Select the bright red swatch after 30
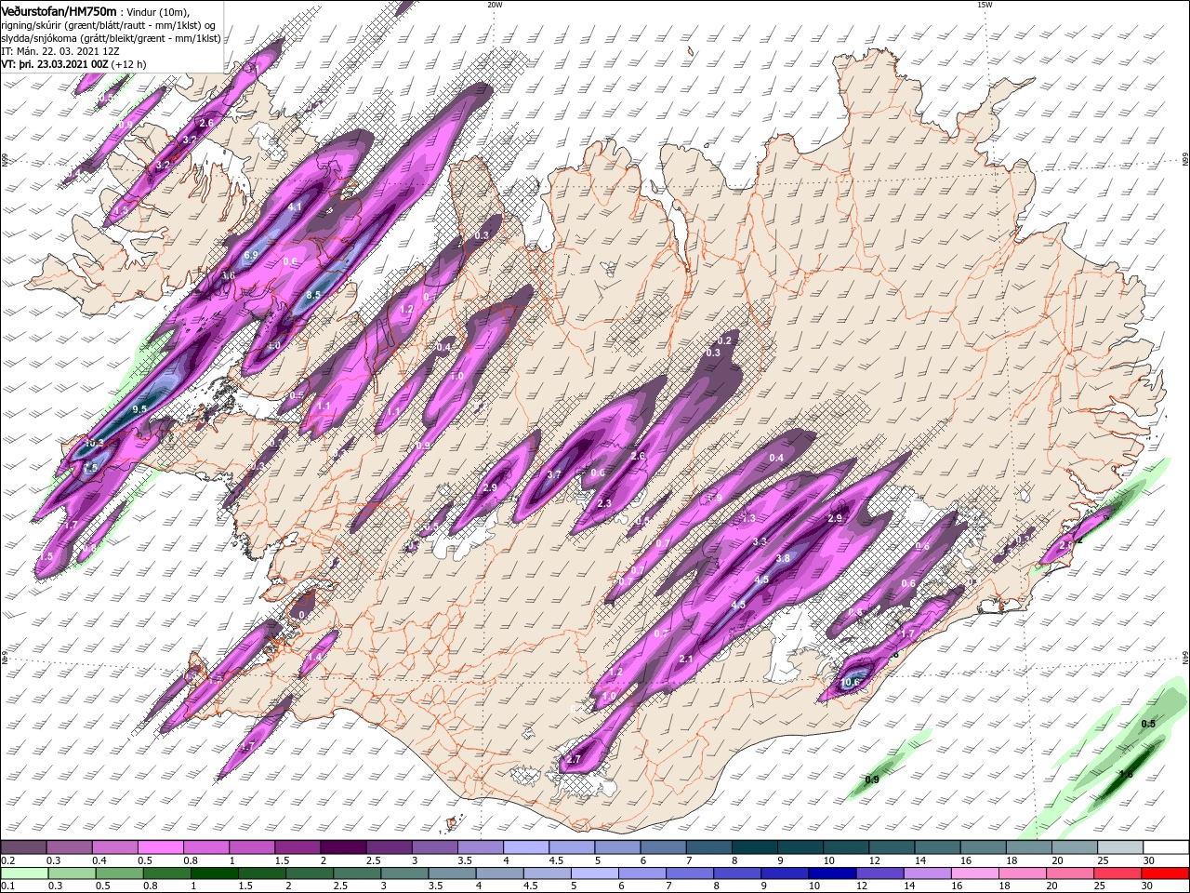This screenshot has width=1190, height=893. (x=1165, y=873)
